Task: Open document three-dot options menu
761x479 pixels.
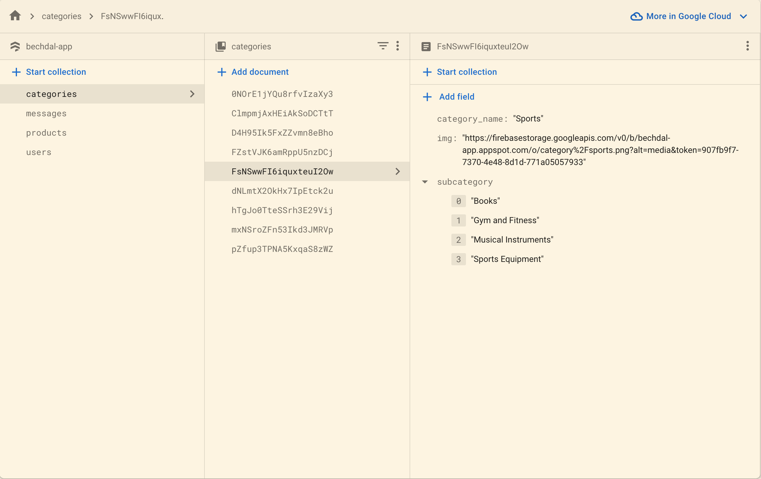Action: (747, 46)
